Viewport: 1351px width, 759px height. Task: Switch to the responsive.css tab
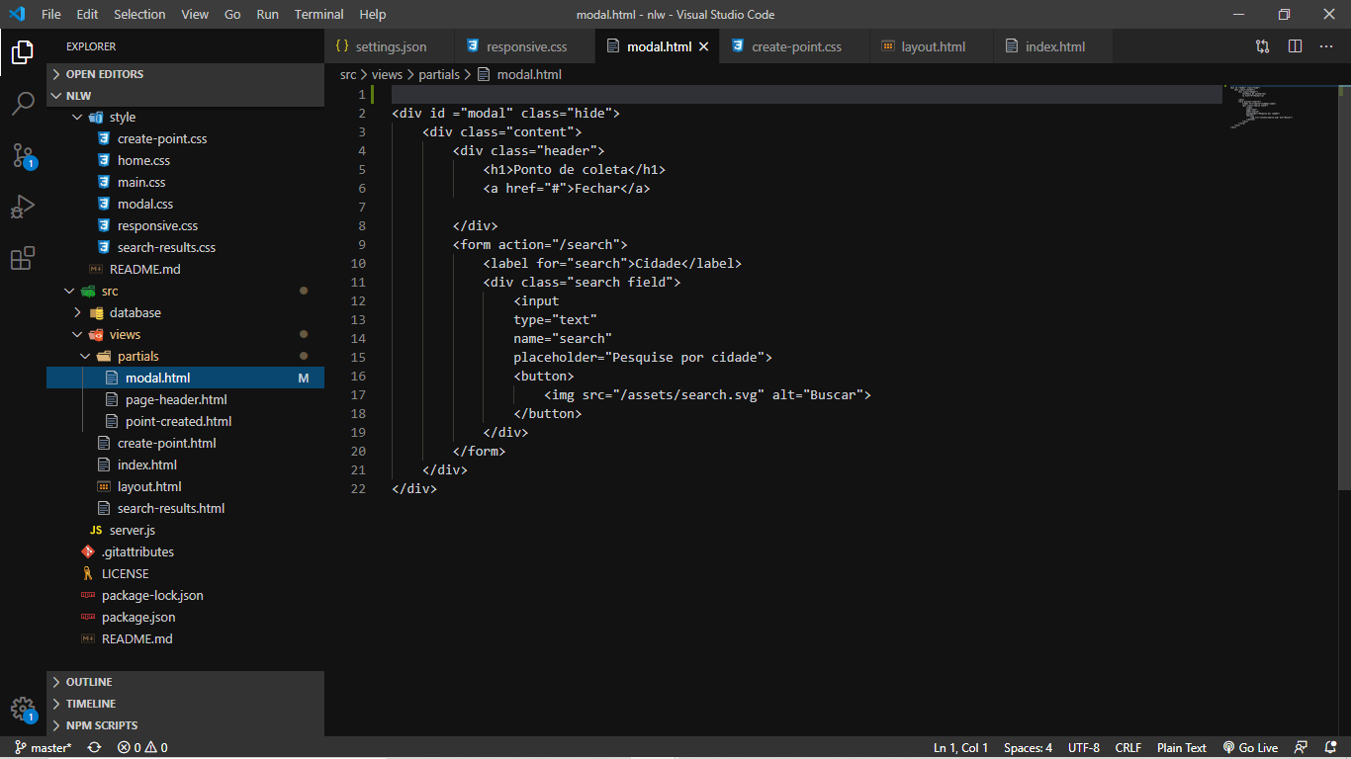pos(526,46)
